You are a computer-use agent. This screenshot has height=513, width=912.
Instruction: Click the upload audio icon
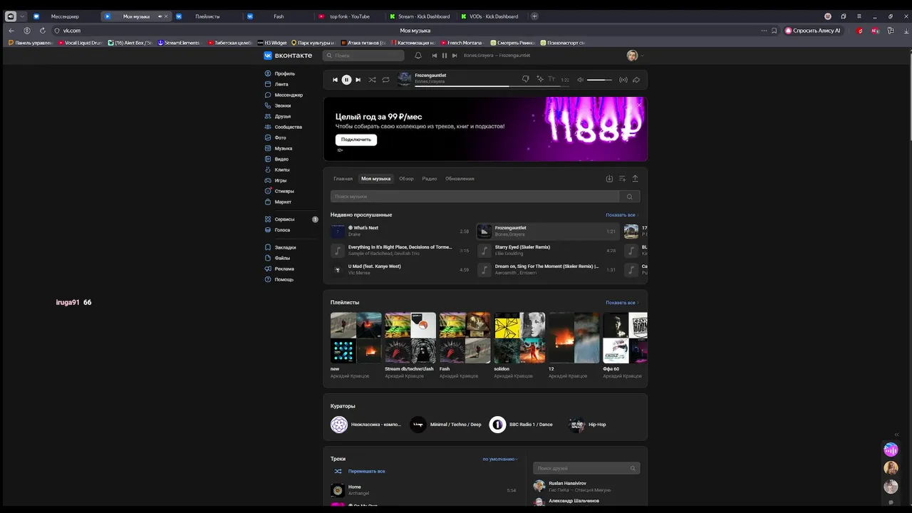click(636, 179)
